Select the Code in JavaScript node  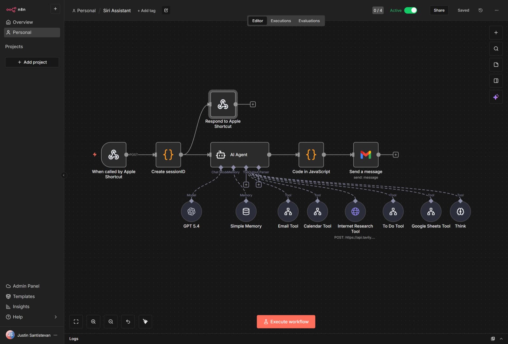311,155
